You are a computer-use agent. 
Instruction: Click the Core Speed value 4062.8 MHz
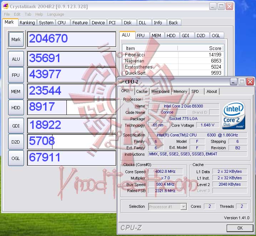(x=165, y=171)
